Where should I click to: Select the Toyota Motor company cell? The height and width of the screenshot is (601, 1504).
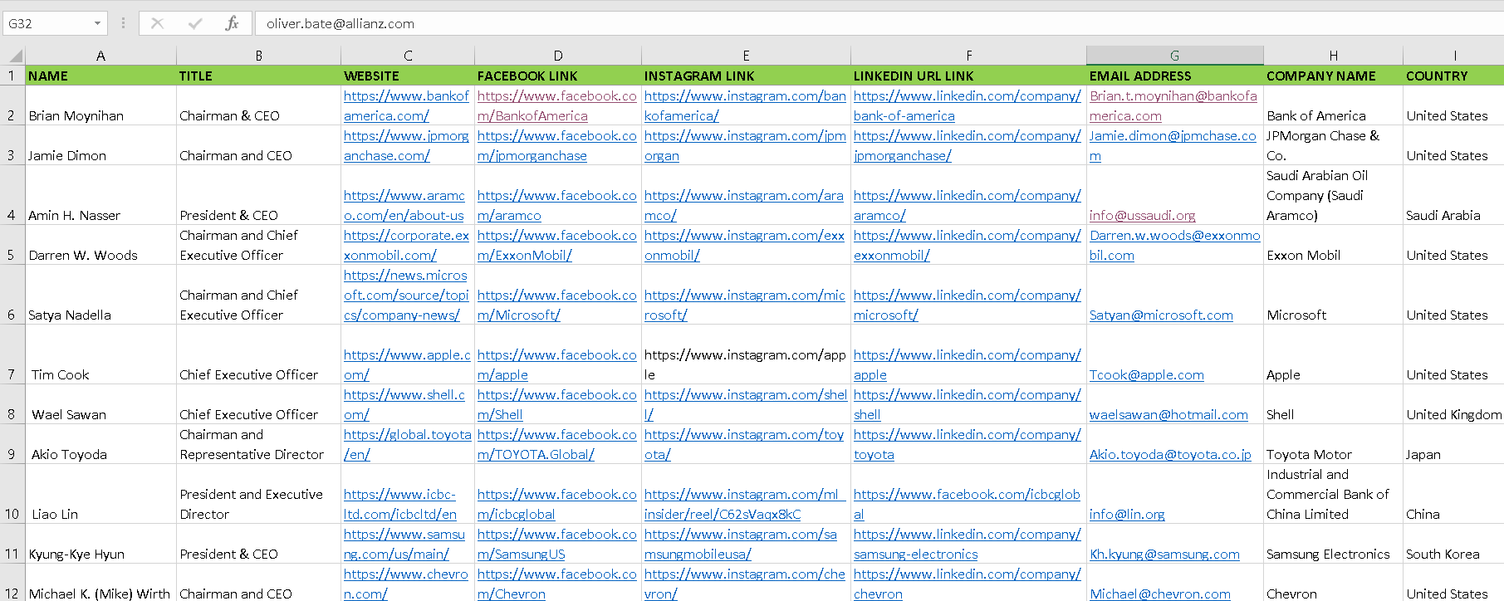coord(1333,444)
